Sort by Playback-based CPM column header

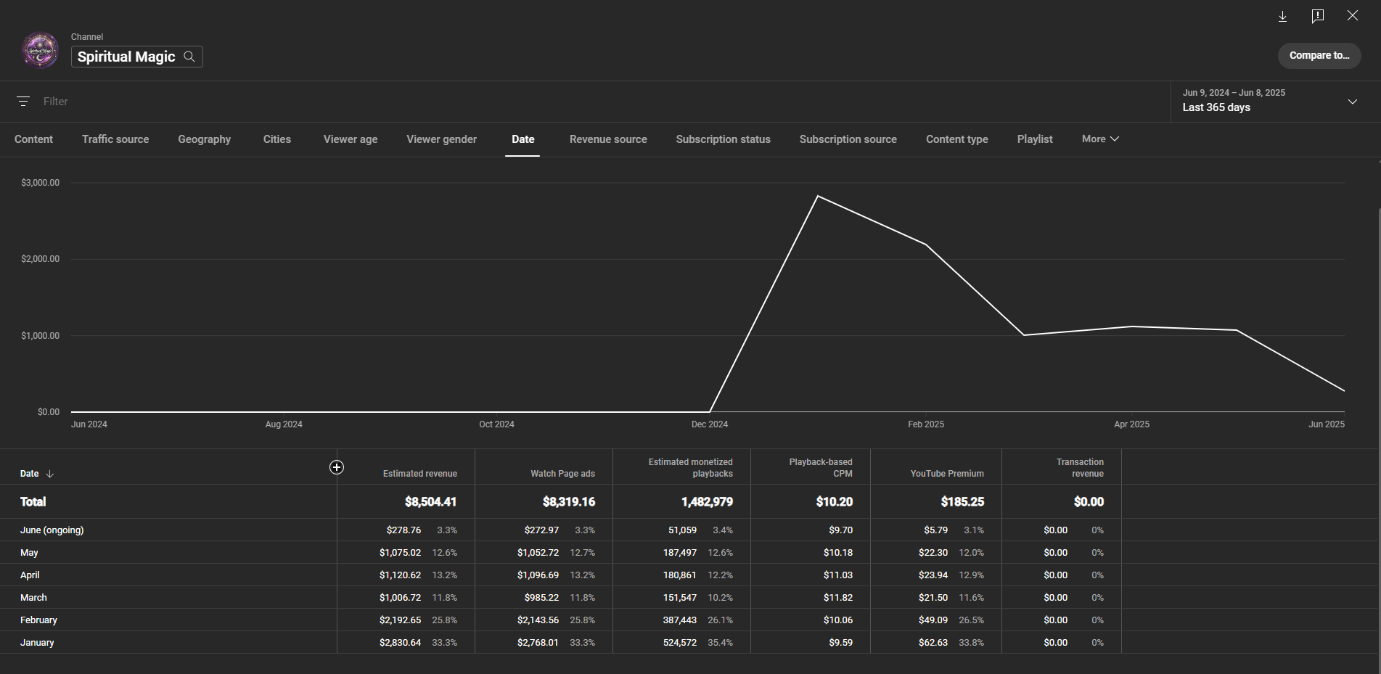pyautogui.click(x=821, y=468)
